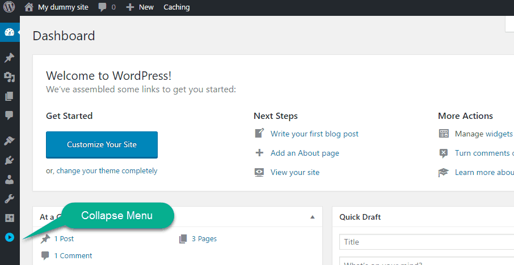
Task: Open Settings sliders sidebar icon
Action: 10,218
